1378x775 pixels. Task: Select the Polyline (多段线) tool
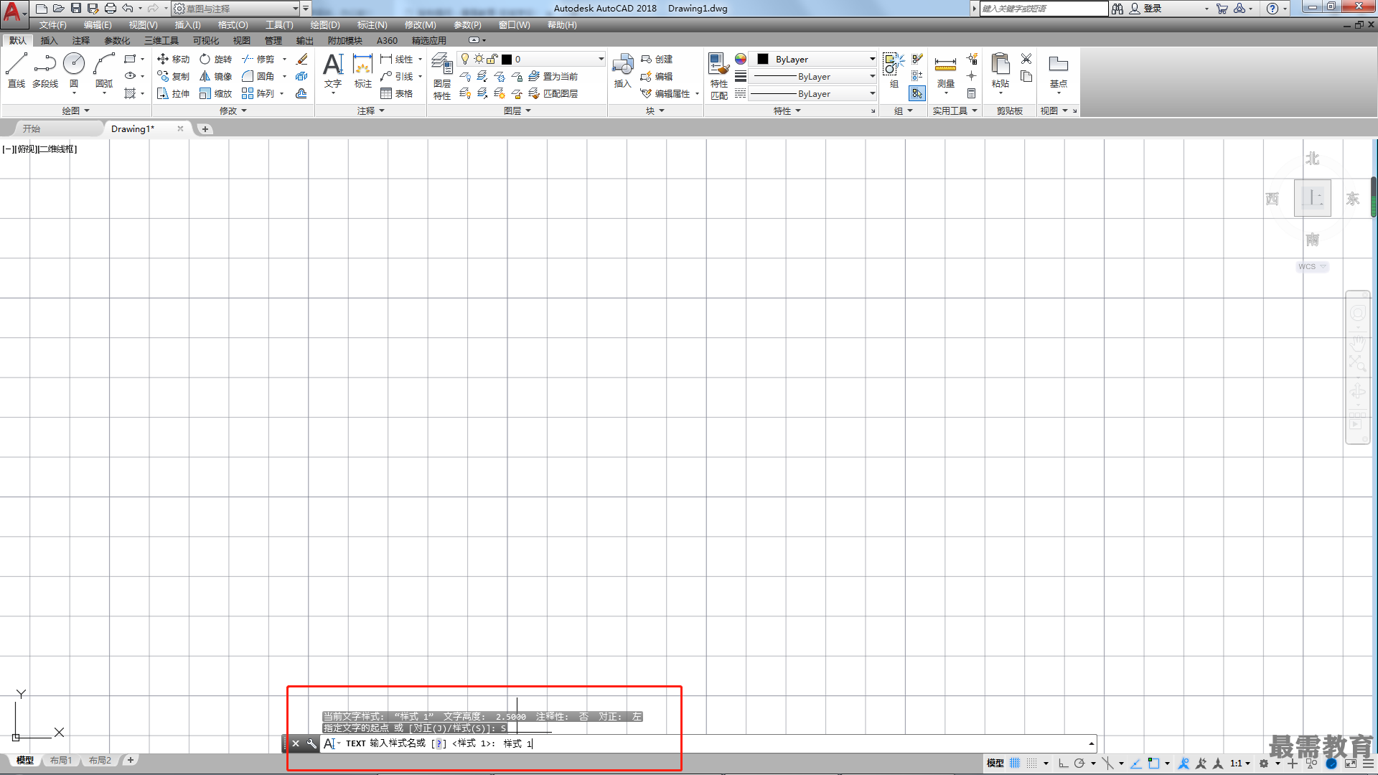[x=44, y=70]
